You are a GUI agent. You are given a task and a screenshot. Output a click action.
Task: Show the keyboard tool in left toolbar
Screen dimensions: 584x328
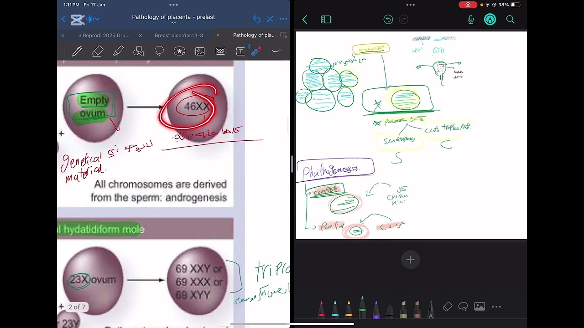tap(220, 51)
